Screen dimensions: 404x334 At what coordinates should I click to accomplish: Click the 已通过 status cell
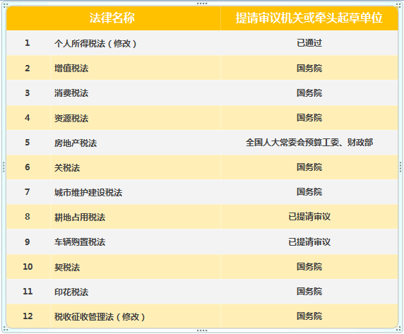point(309,43)
